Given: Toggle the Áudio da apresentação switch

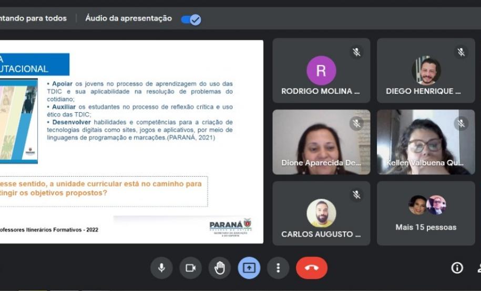Looking at the screenshot, I should pyautogui.click(x=190, y=19).
